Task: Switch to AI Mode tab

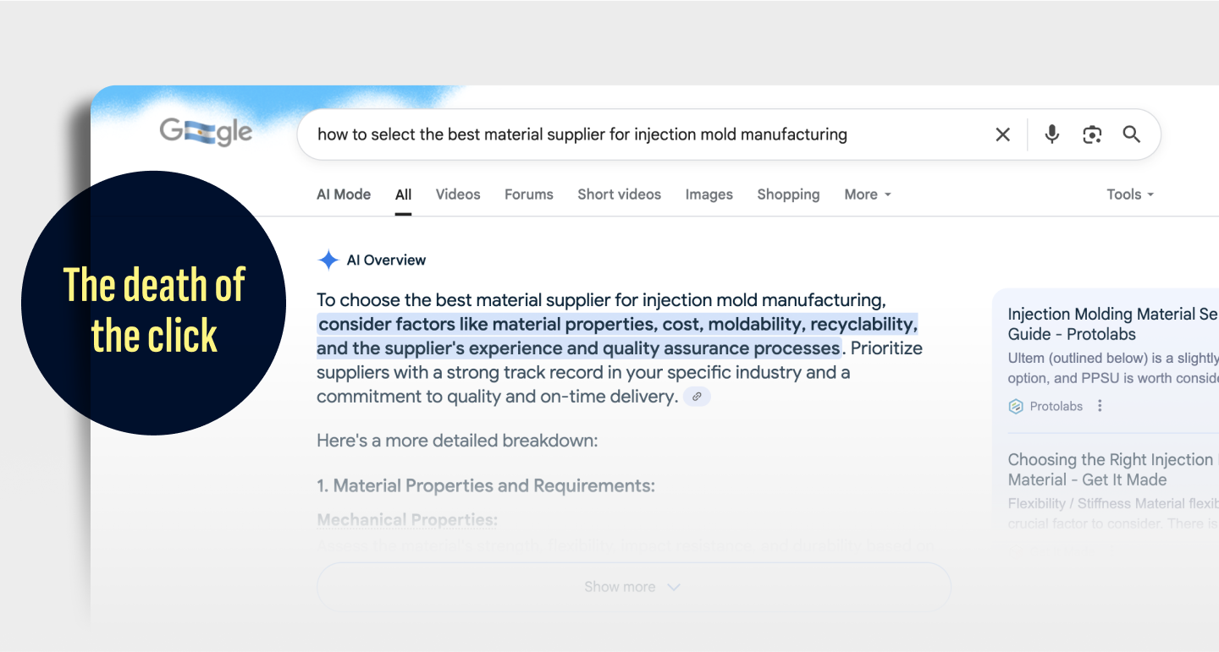Action: (344, 195)
